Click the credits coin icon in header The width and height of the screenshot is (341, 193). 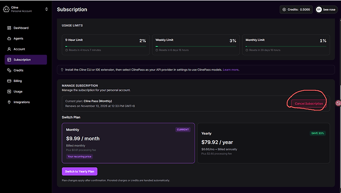tap(284, 9)
